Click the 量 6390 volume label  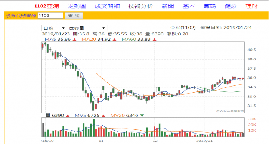tap(55, 115)
